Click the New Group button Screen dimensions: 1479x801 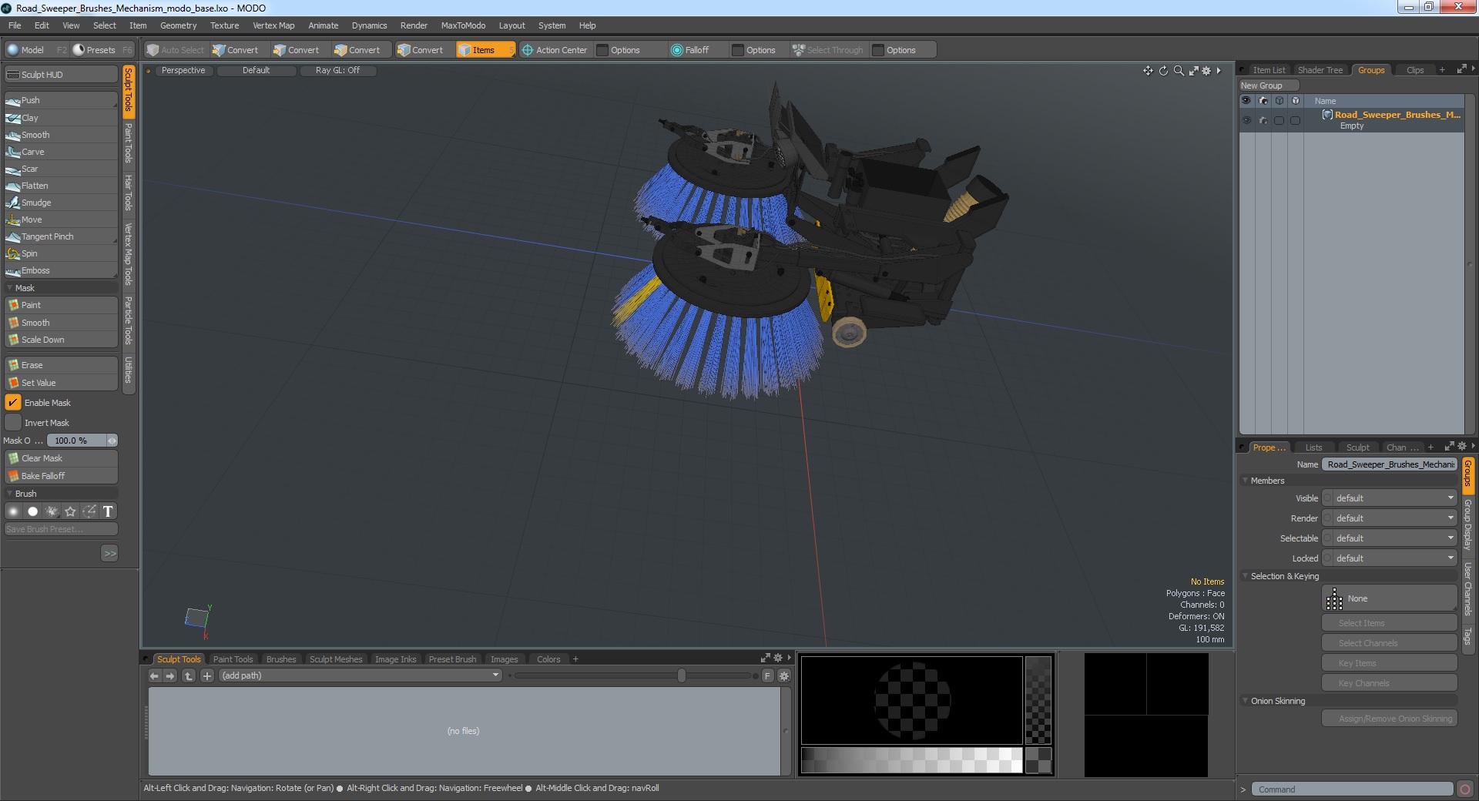(1268, 85)
